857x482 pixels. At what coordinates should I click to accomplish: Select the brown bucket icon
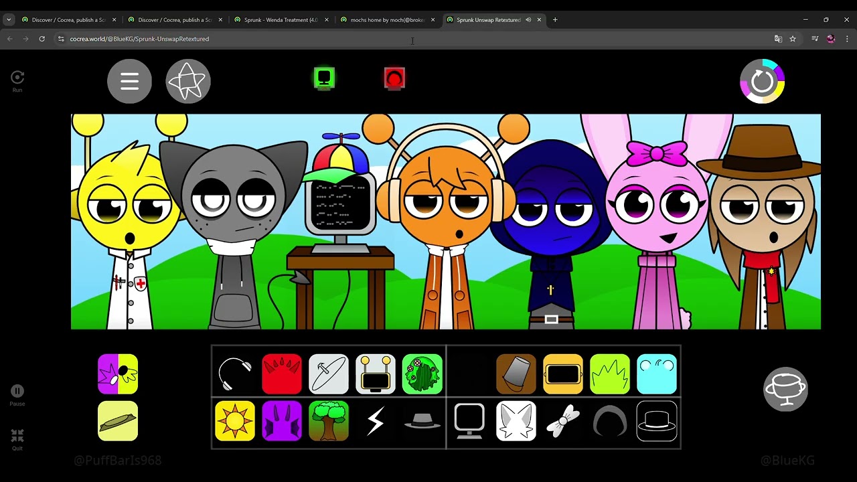tap(516, 374)
